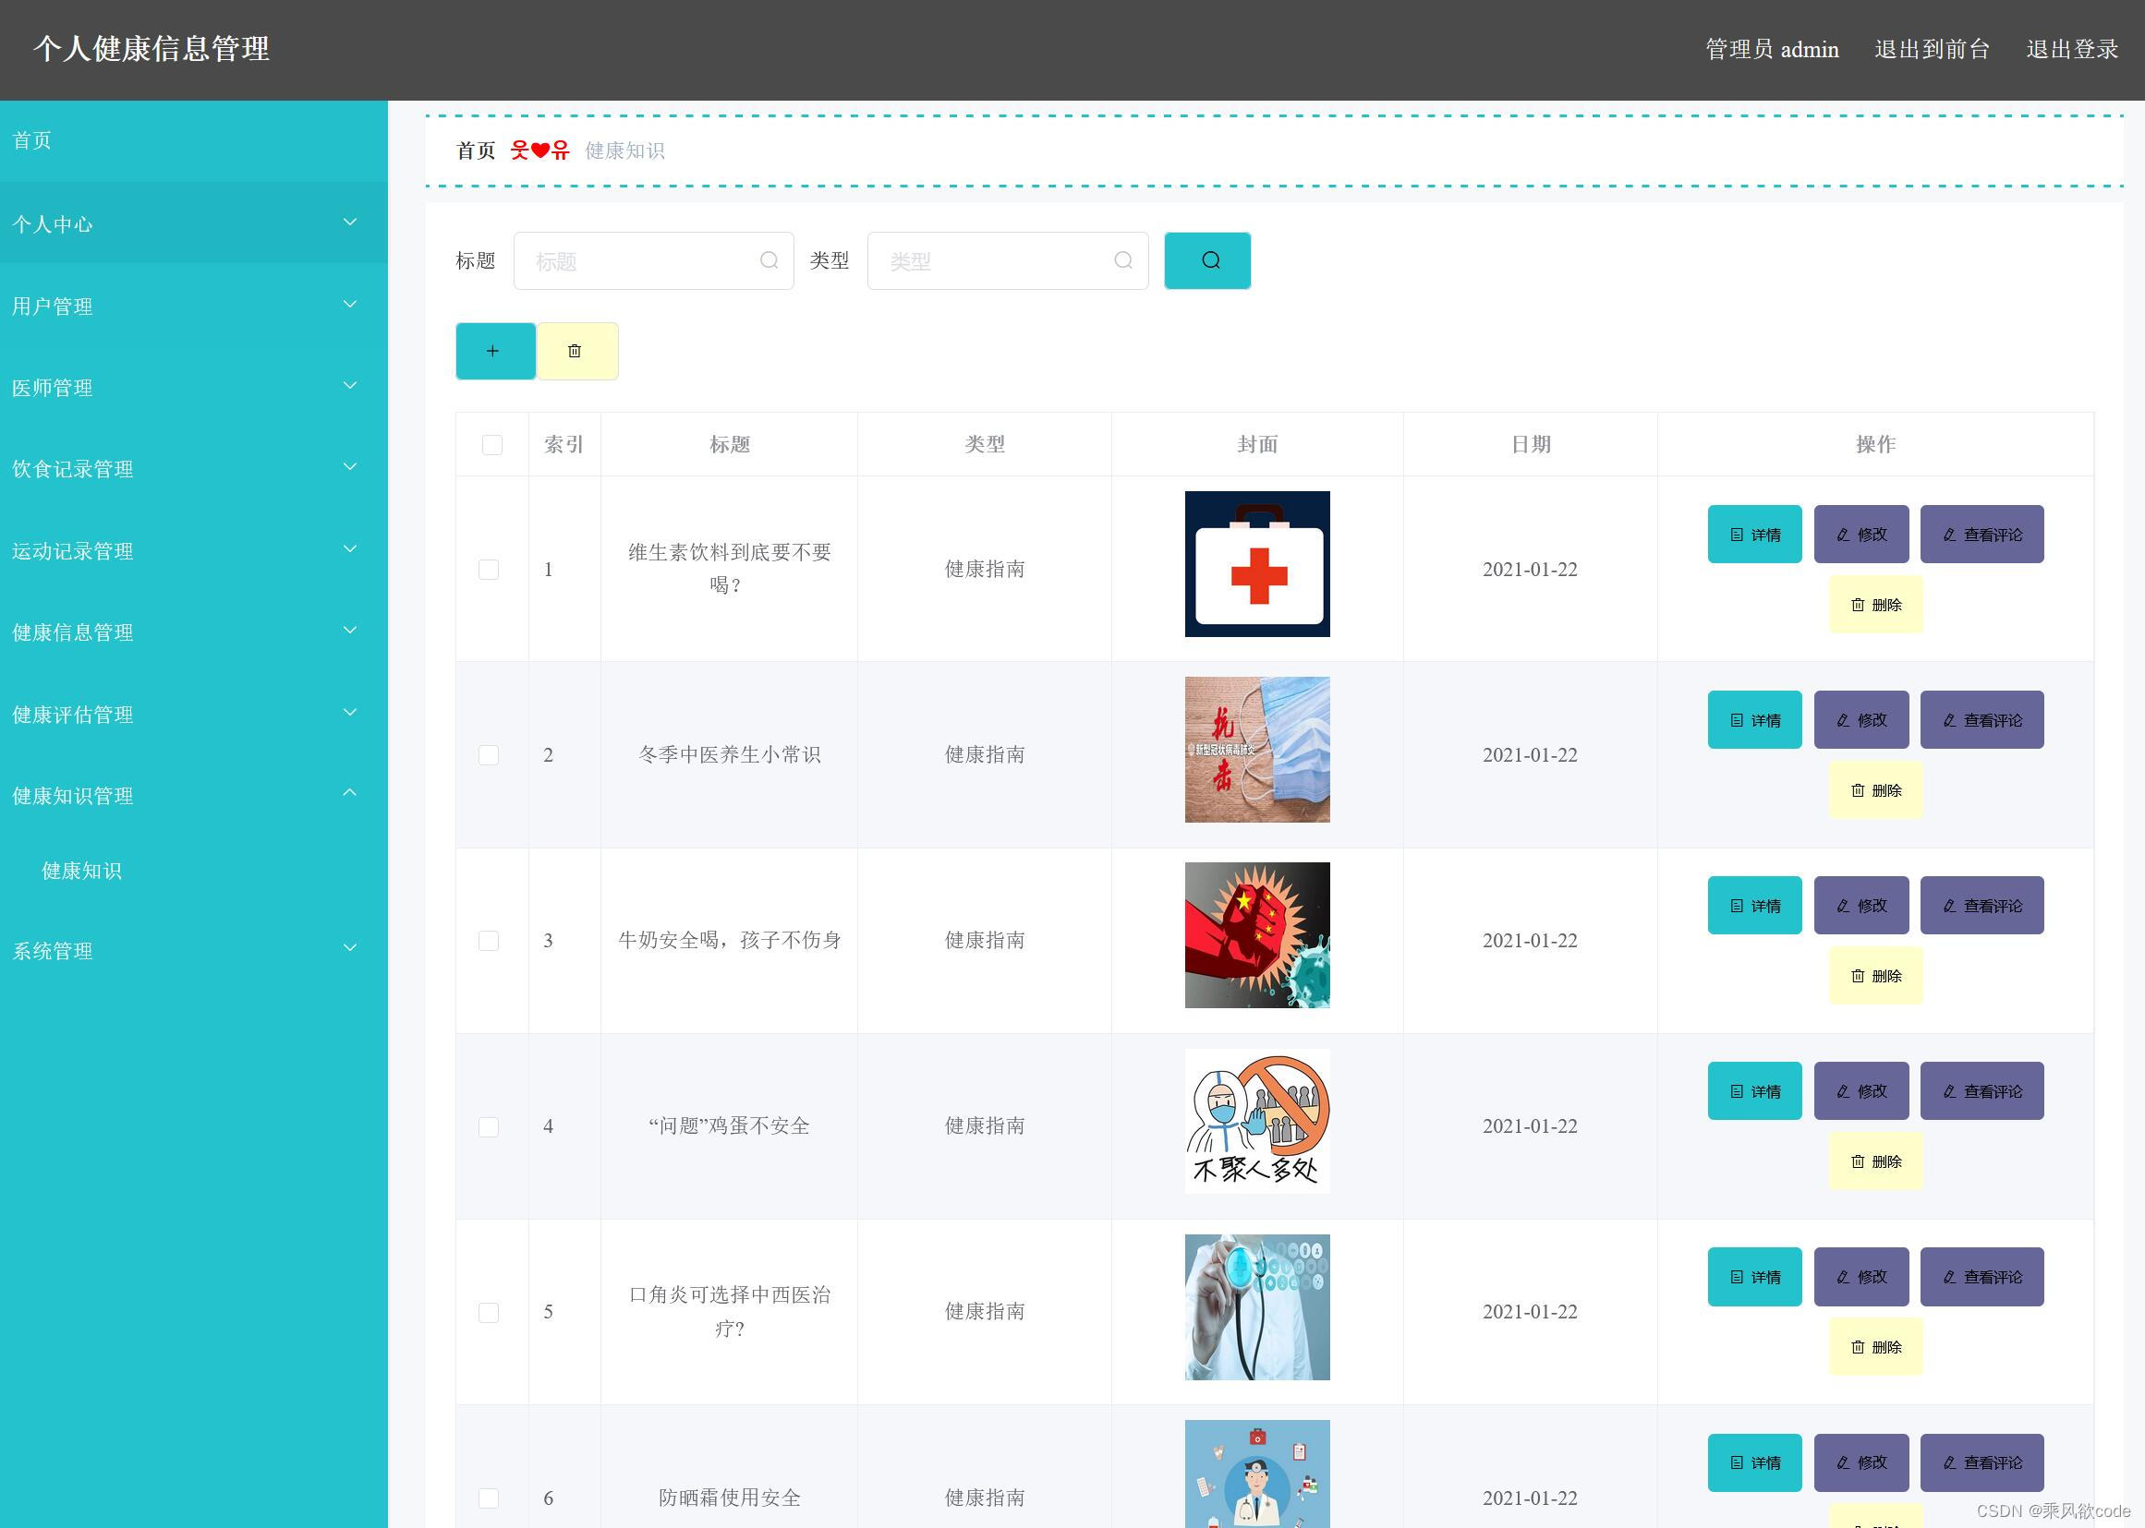
Task: Click the plus icon to add new knowledge
Action: 494,350
